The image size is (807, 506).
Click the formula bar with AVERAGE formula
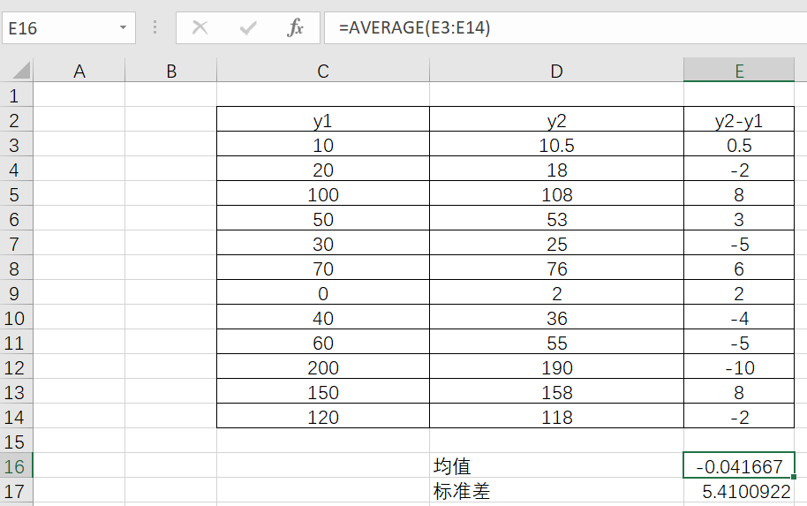tap(565, 27)
